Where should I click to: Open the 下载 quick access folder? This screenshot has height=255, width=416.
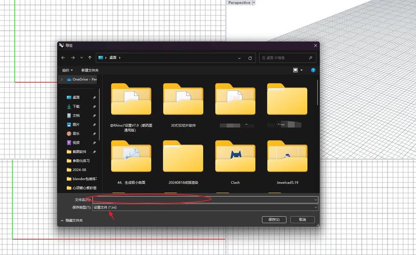click(x=76, y=107)
